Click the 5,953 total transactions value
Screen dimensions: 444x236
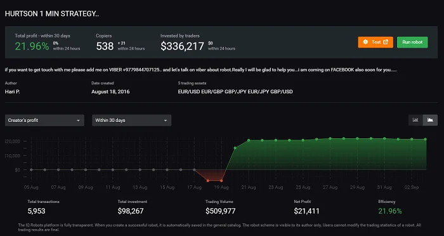pyautogui.click(x=36, y=211)
